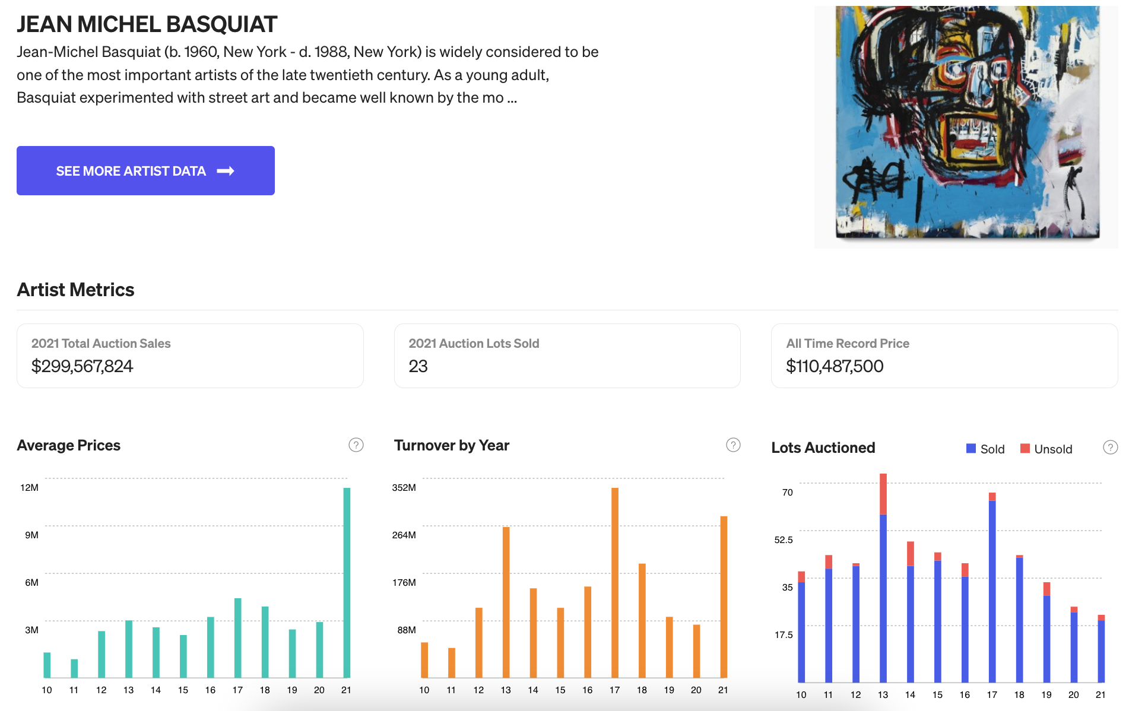Click the Lots Auctioned help question-mark icon
1129x711 pixels.
click(1110, 447)
